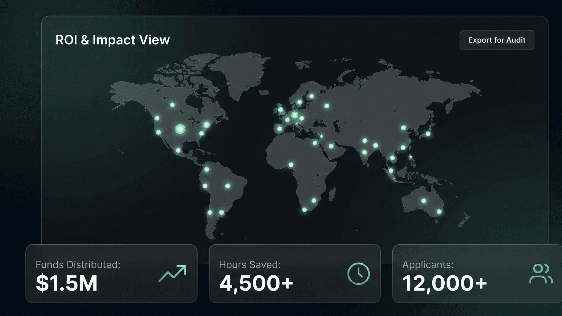
Task: Select the map marker on Japan
Action: coord(428,134)
